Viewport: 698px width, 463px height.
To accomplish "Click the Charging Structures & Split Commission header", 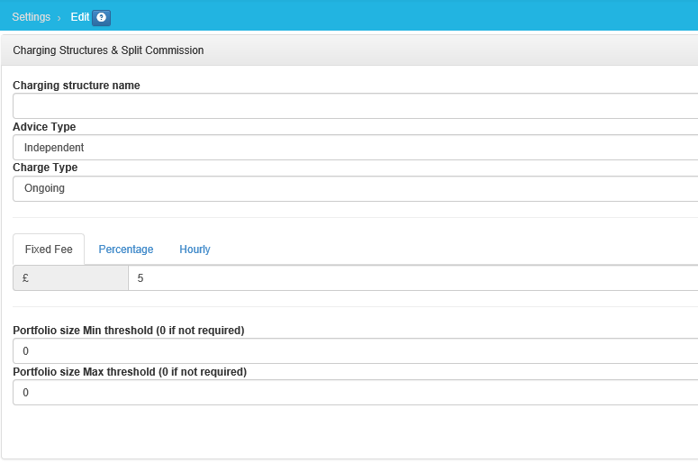I will 108,50.
